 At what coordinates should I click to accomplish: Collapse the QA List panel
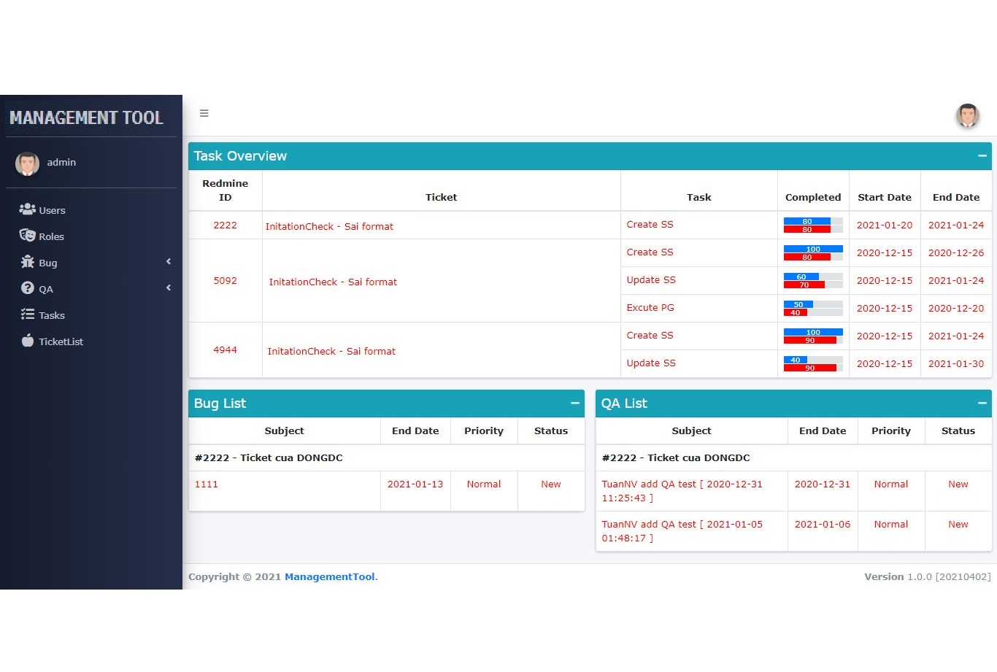[982, 403]
